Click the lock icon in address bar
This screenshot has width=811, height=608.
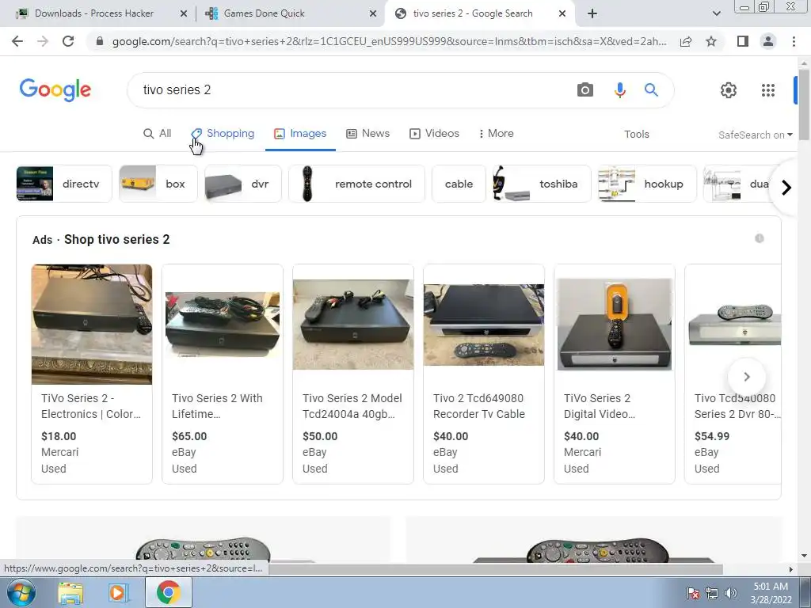[x=100, y=41]
